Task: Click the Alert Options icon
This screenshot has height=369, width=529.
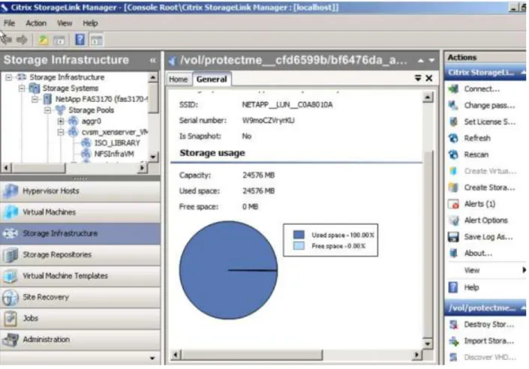Action: (453, 220)
